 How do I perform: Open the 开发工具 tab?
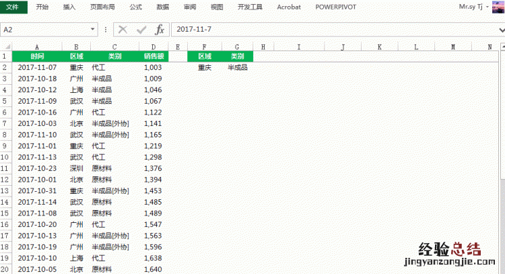[x=249, y=7]
